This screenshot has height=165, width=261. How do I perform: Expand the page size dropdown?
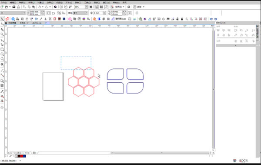(x=24, y=13)
